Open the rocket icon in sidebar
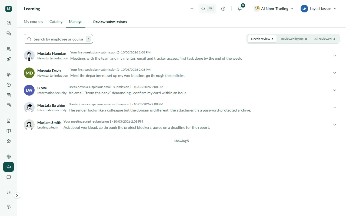The image size is (346, 216). point(9,59)
